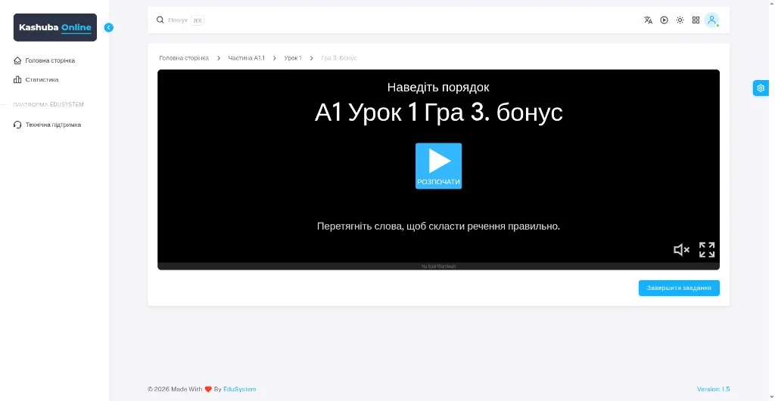
Task: Click the home icon in the sidebar
Action: coord(17,60)
